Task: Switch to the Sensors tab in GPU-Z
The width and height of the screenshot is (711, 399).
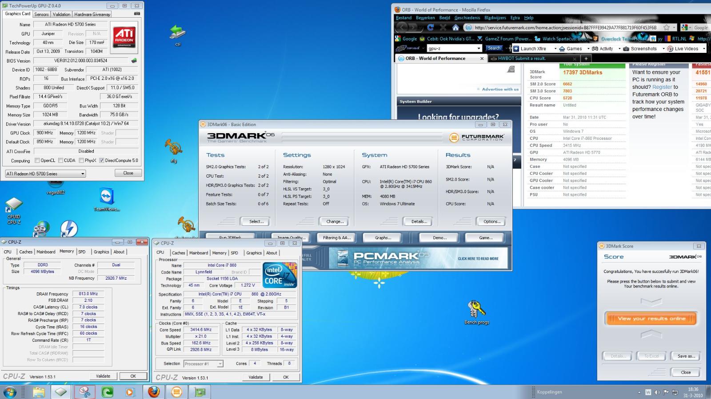Action: [42, 14]
